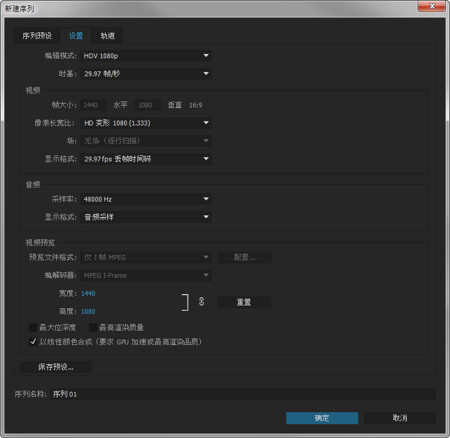
Task: Enable the 最高渲染质量 checkbox
Action: coord(93,328)
